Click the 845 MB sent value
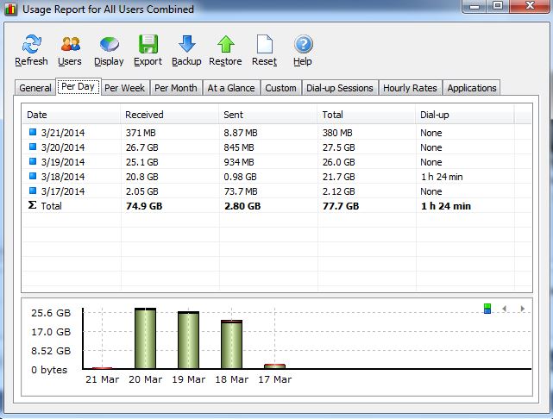553x419 pixels. pyautogui.click(x=239, y=147)
